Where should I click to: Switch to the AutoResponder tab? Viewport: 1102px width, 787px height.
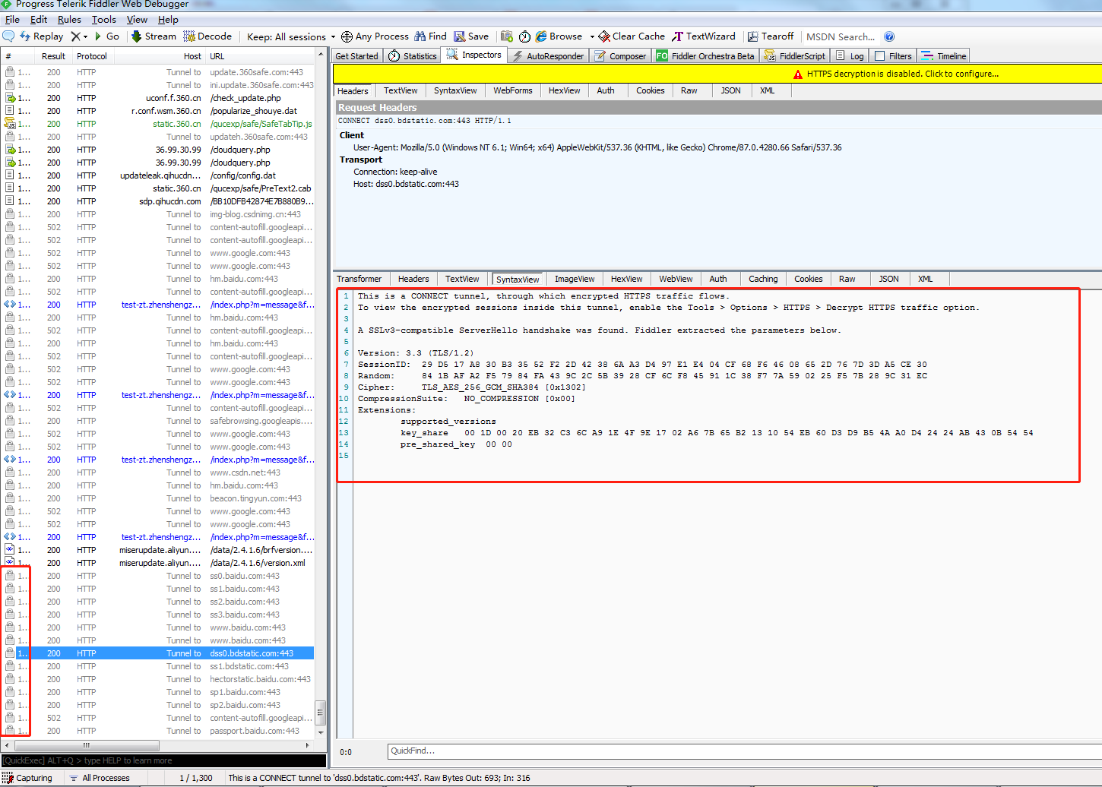(x=548, y=56)
